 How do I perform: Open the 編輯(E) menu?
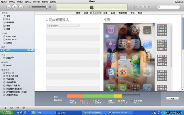click(x=12, y=2)
